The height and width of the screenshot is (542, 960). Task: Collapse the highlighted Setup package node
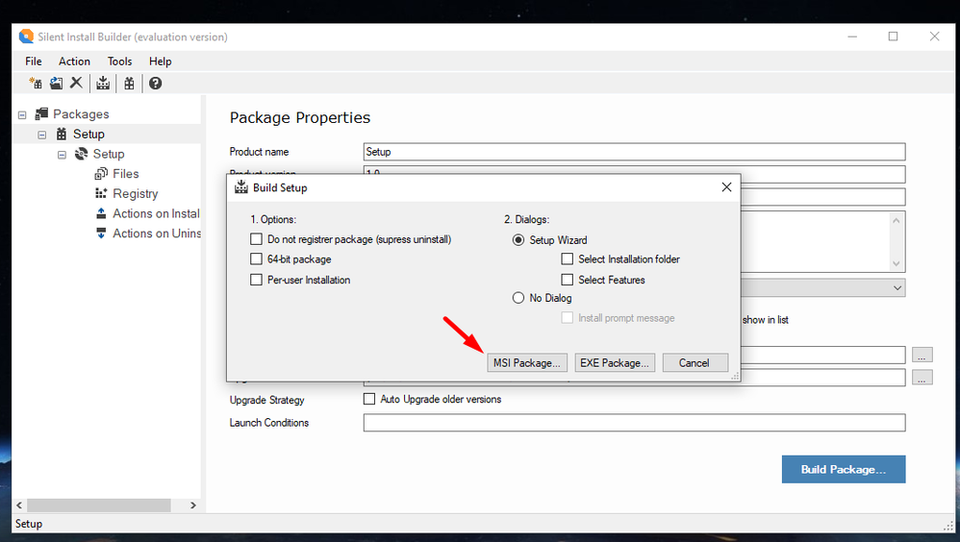tap(41, 135)
